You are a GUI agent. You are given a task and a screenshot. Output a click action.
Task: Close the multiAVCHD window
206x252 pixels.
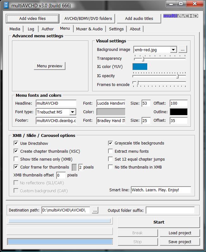(195, 4)
